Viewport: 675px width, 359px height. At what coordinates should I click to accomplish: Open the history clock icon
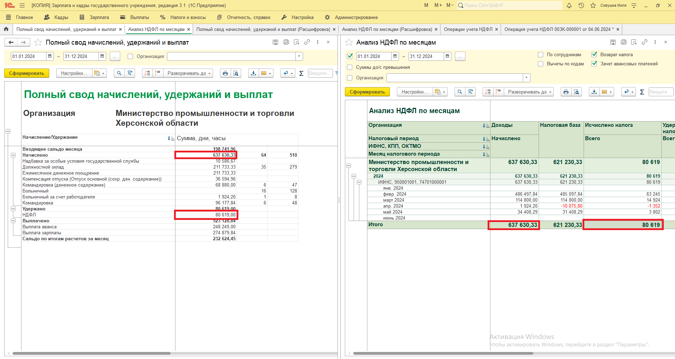click(581, 5)
